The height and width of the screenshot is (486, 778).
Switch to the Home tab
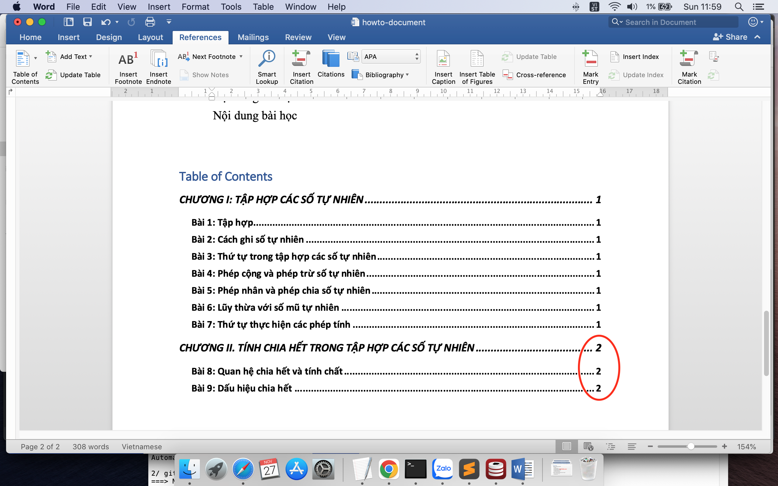coord(30,37)
